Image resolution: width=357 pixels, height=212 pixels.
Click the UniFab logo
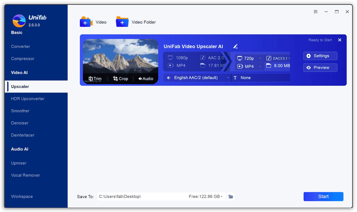coord(19,21)
